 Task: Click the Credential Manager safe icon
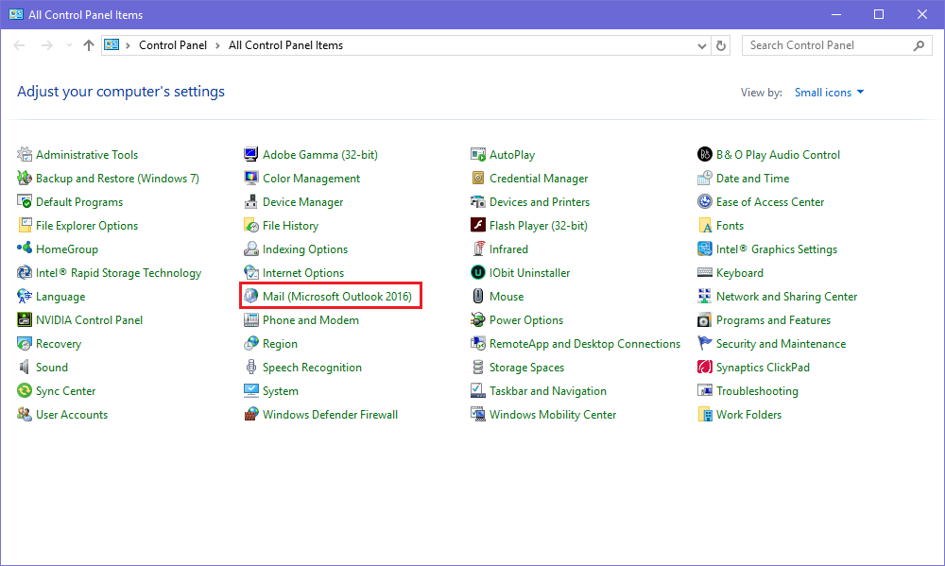[x=478, y=178]
